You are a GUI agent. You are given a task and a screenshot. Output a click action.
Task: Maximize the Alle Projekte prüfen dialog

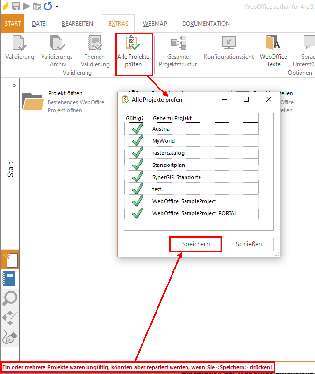pyautogui.click(x=246, y=99)
